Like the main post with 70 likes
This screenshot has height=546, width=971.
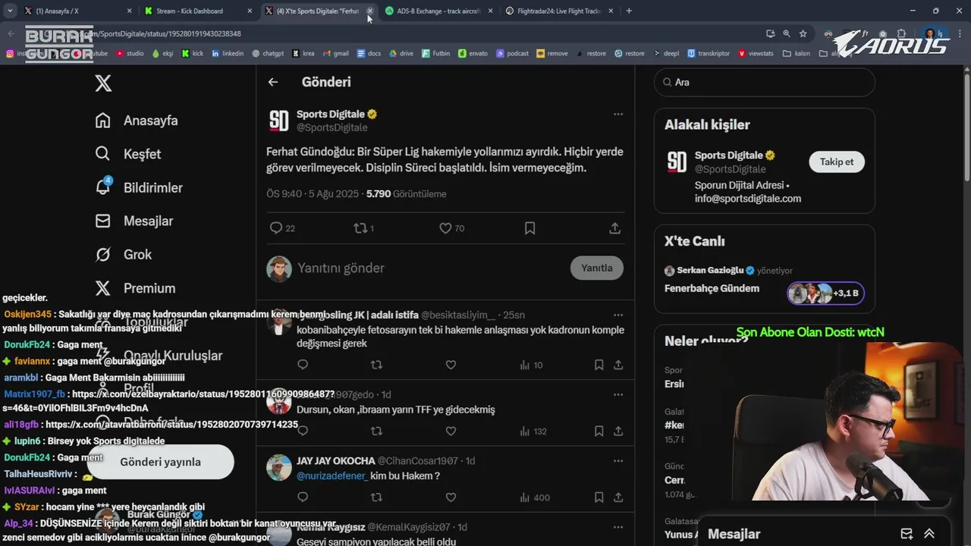(x=452, y=228)
